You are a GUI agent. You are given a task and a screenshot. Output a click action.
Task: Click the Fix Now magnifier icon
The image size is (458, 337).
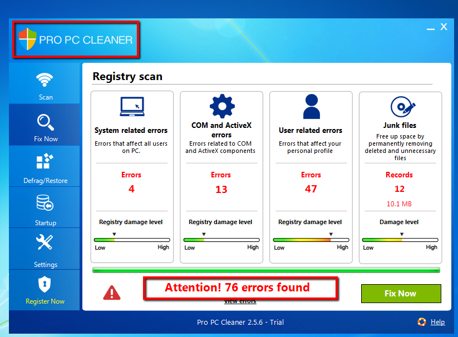coord(45,122)
